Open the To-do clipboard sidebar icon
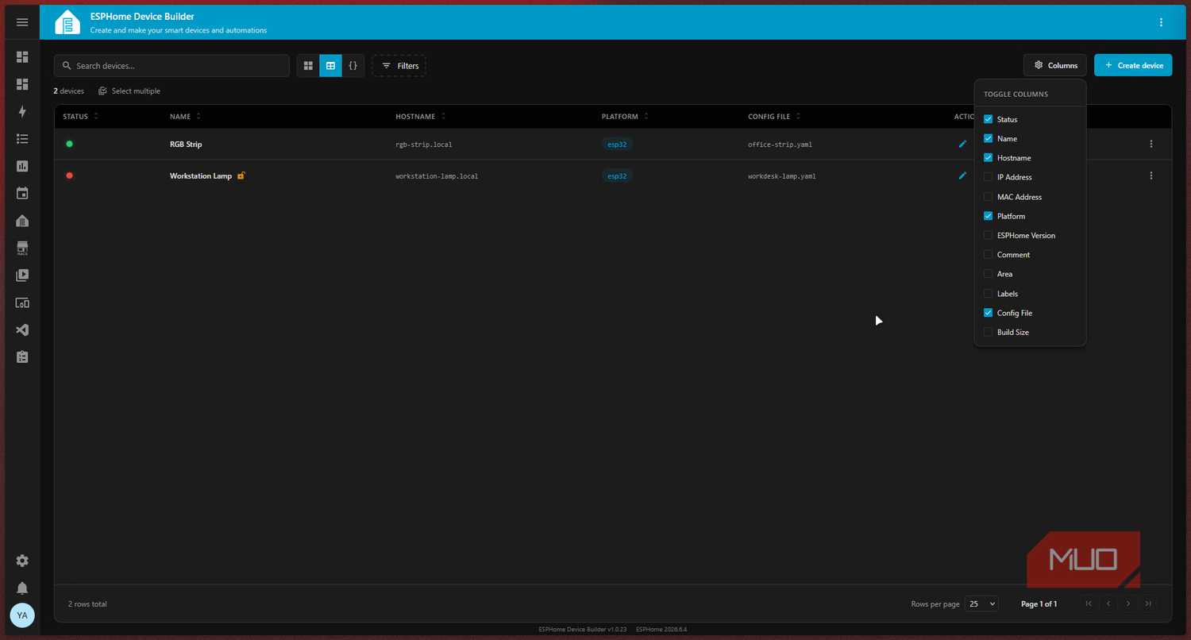Viewport: 1191px width, 640px height. pos(22,357)
